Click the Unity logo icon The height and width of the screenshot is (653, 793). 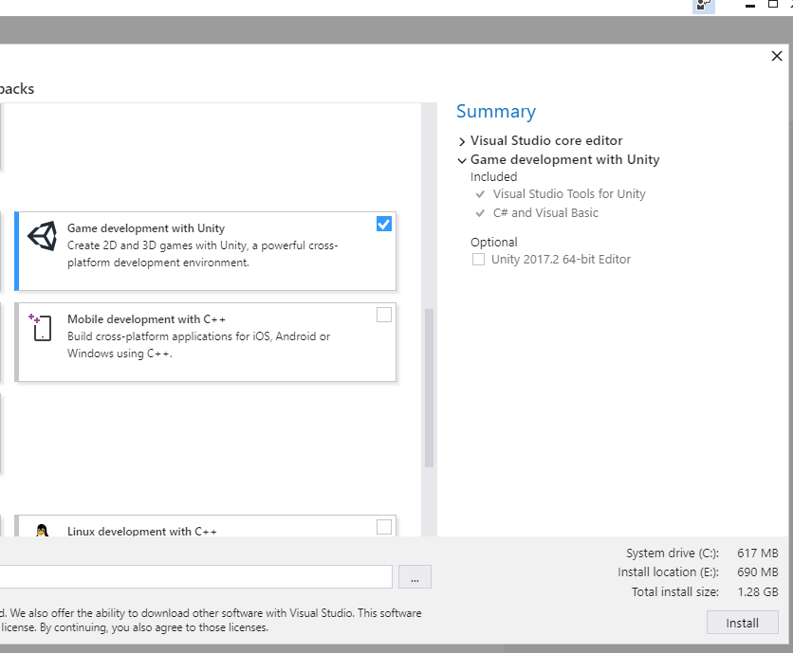pyautogui.click(x=43, y=236)
